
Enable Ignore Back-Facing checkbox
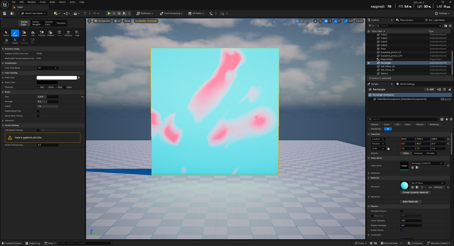[38, 116]
